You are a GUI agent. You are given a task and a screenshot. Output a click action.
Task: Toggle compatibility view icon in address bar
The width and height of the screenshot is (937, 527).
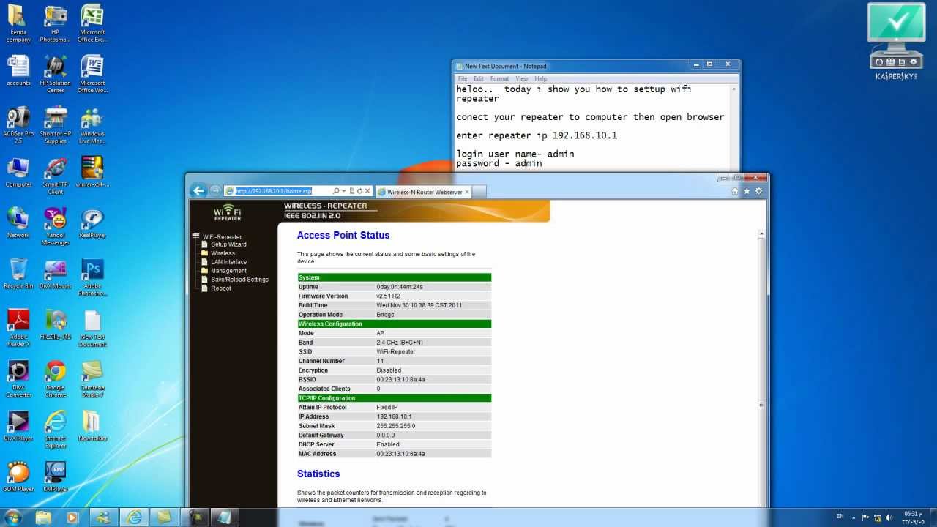[351, 191]
